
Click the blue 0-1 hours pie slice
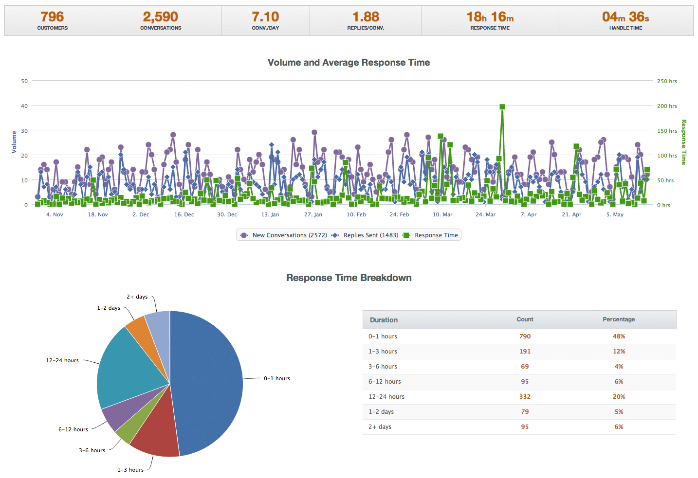209,379
